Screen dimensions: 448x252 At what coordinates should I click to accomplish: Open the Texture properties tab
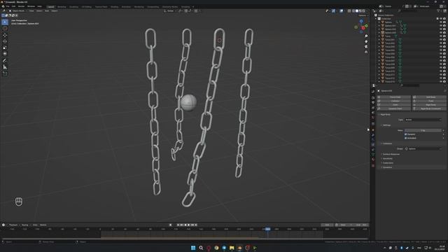coord(373,165)
